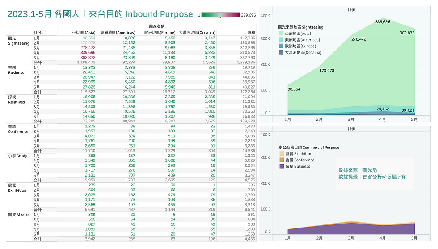The width and height of the screenshot is (438, 249).
Task: Select the cell value 2,568 in exhibition rows
Action: pos(90,205)
